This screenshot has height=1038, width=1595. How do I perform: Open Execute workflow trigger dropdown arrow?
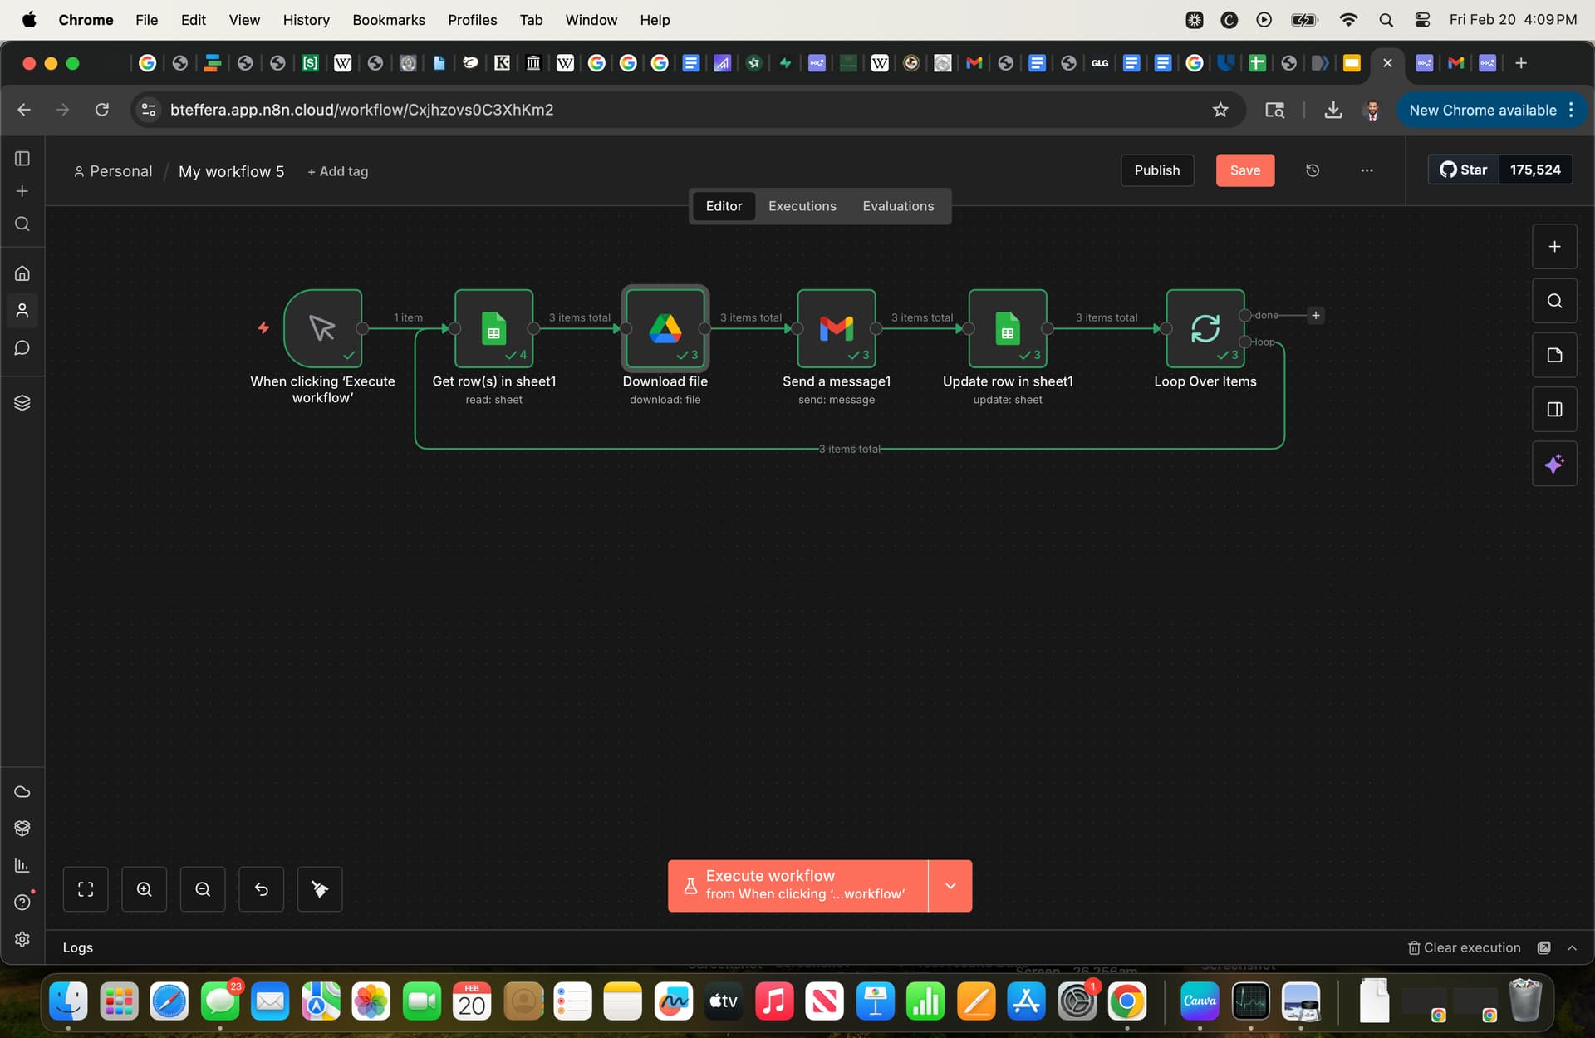(x=950, y=886)
